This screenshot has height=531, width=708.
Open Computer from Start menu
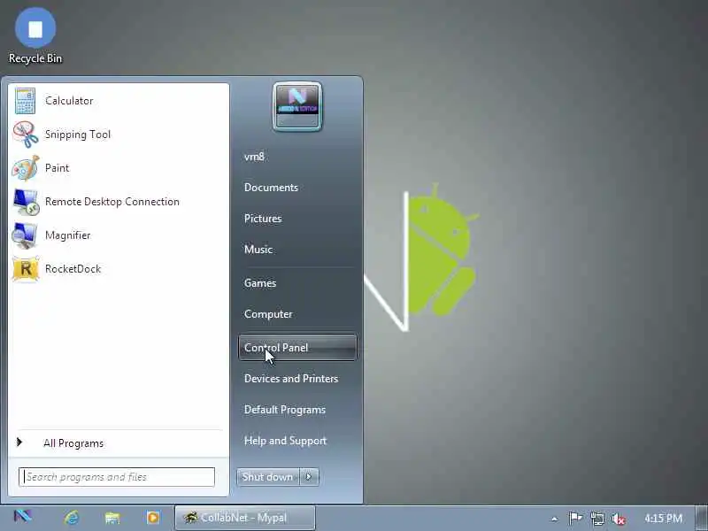[268, 314]
